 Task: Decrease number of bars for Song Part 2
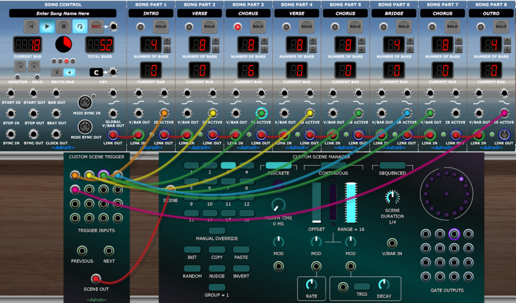click(x=216, y=49)
